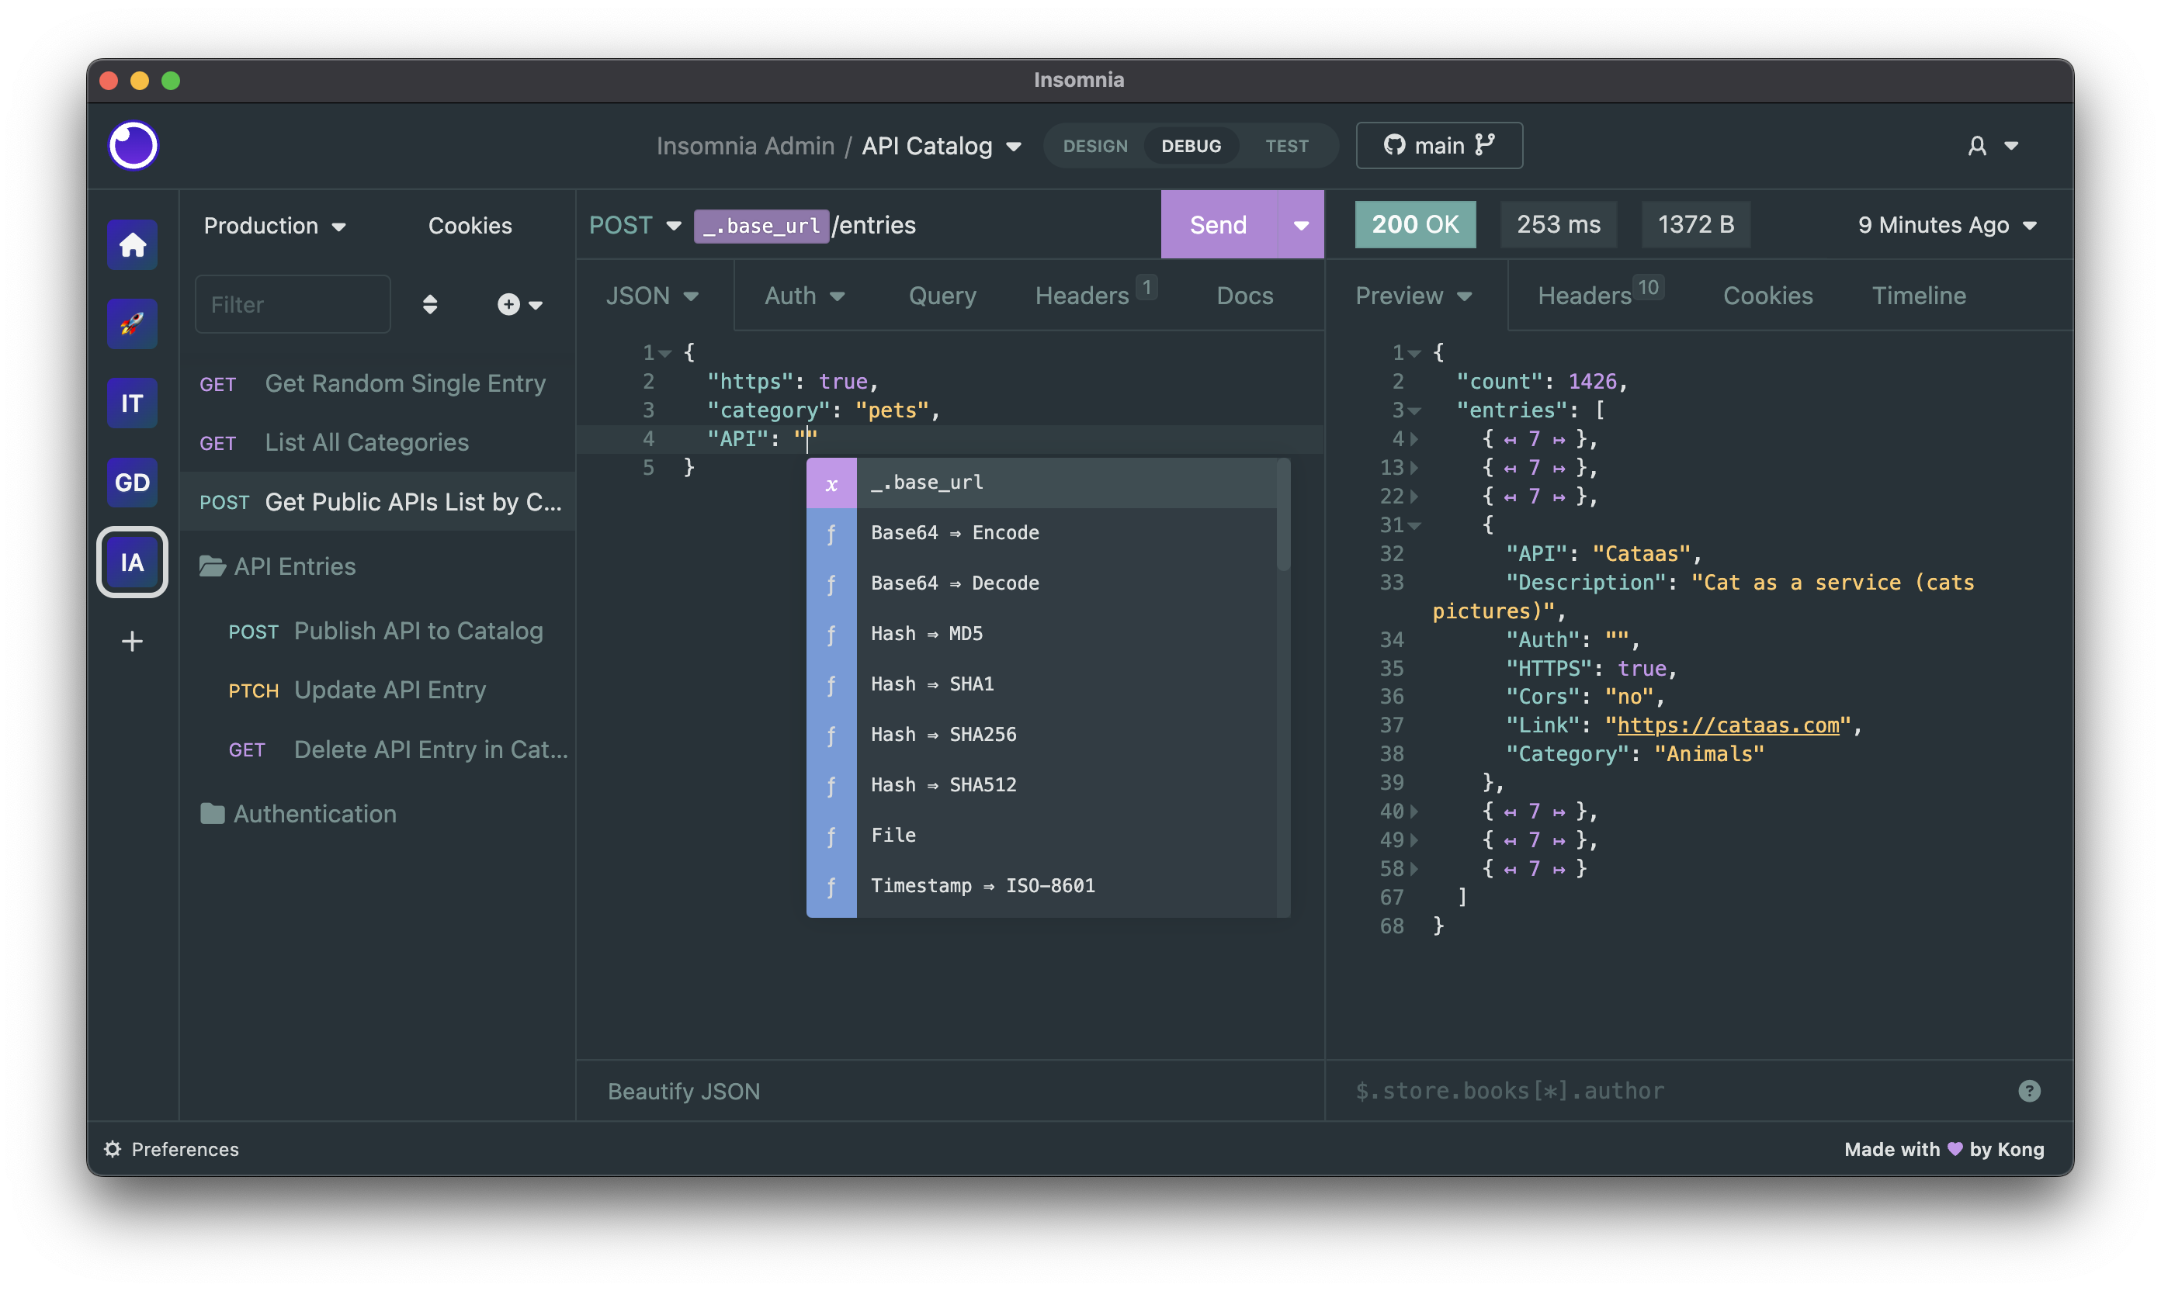Expand the API Entries folder
This screenshot has width=2161, height=1291.
click(x=293, y=566)
